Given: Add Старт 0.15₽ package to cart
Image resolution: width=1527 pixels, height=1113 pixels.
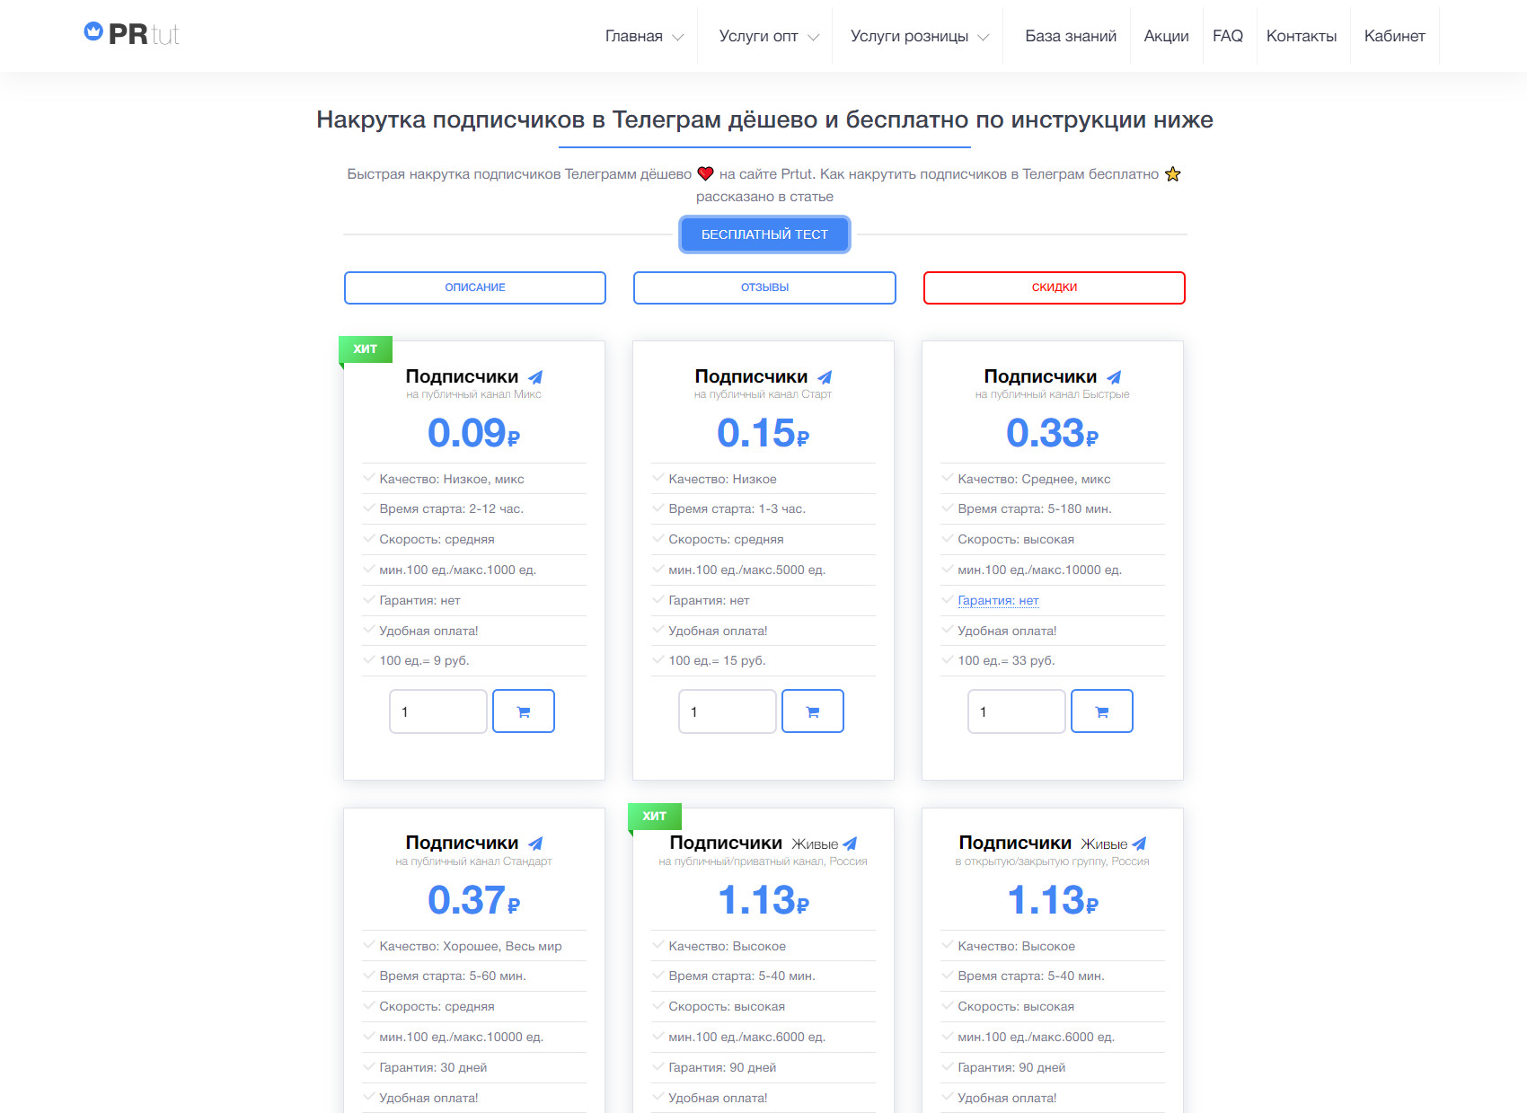Looking at the screenshot, I should tap(813, 711).
